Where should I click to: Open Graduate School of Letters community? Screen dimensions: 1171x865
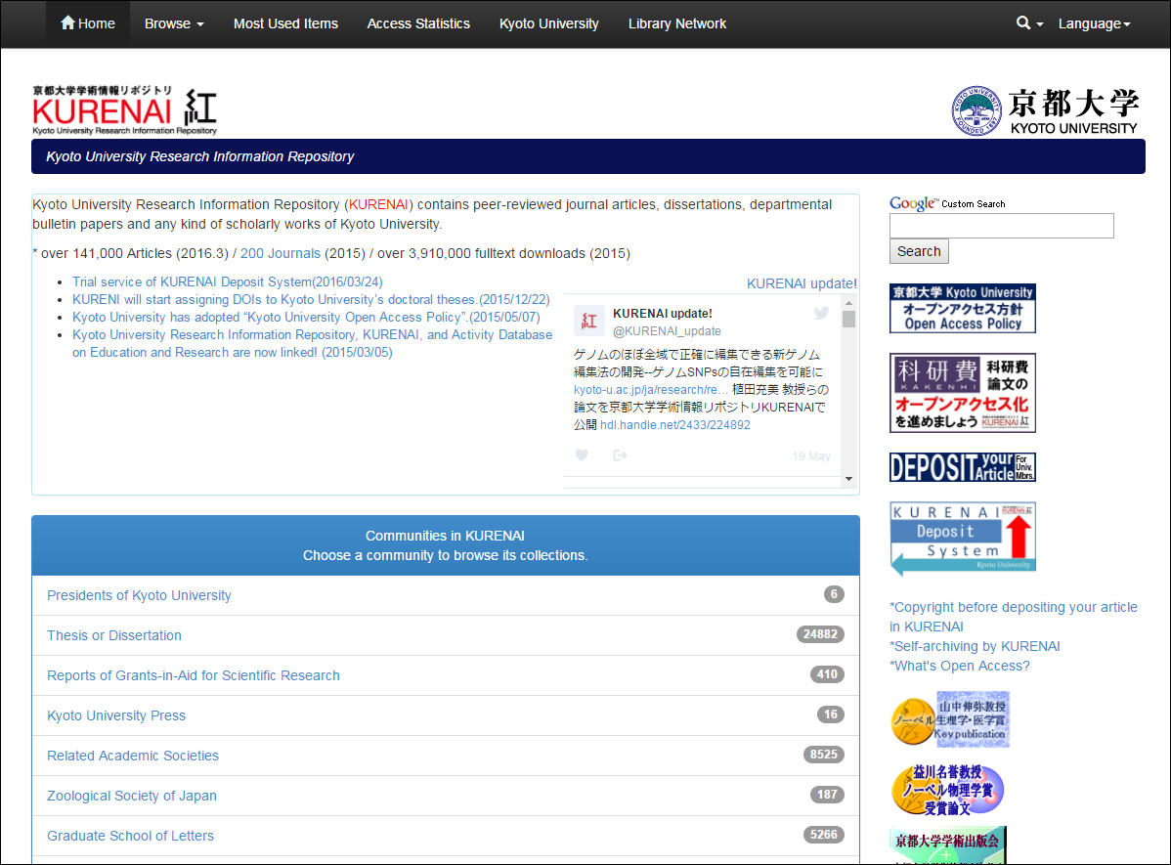(x=131, y=836)
